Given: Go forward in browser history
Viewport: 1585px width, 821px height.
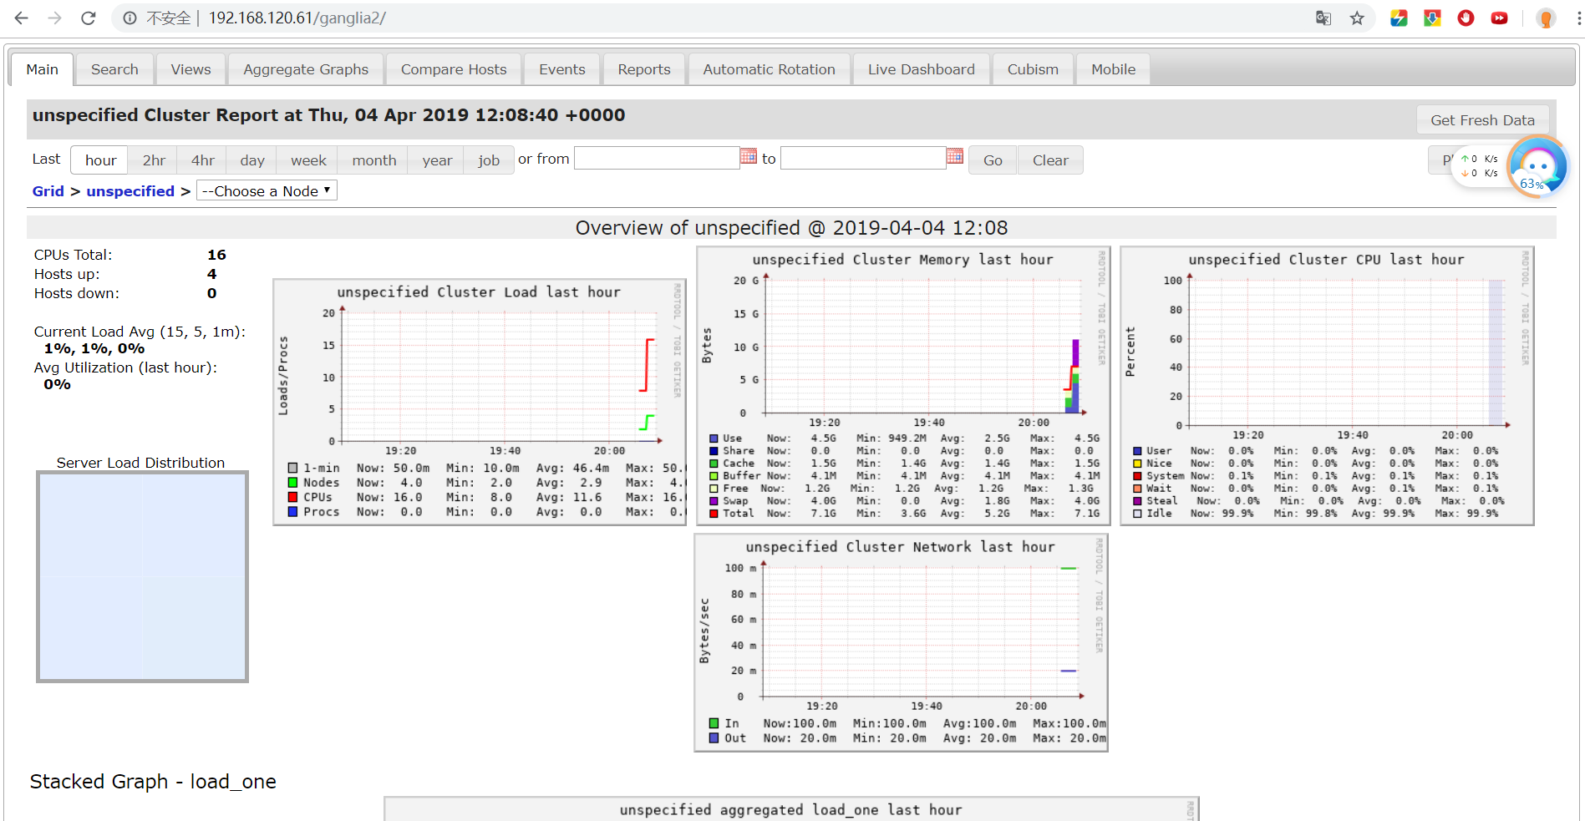Looking at the screenshot, I should tap(55, 18).
